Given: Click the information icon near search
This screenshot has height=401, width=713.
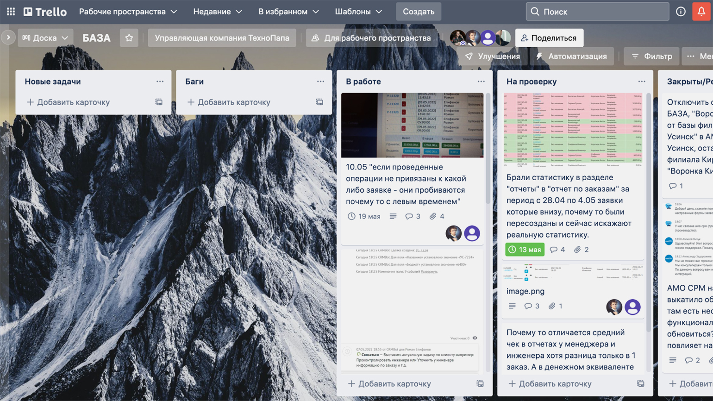Looking at the screenshot, I should pyautogui.click(x=681, y=12).
